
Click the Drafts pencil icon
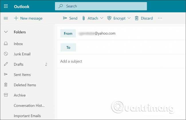[6, 64]
